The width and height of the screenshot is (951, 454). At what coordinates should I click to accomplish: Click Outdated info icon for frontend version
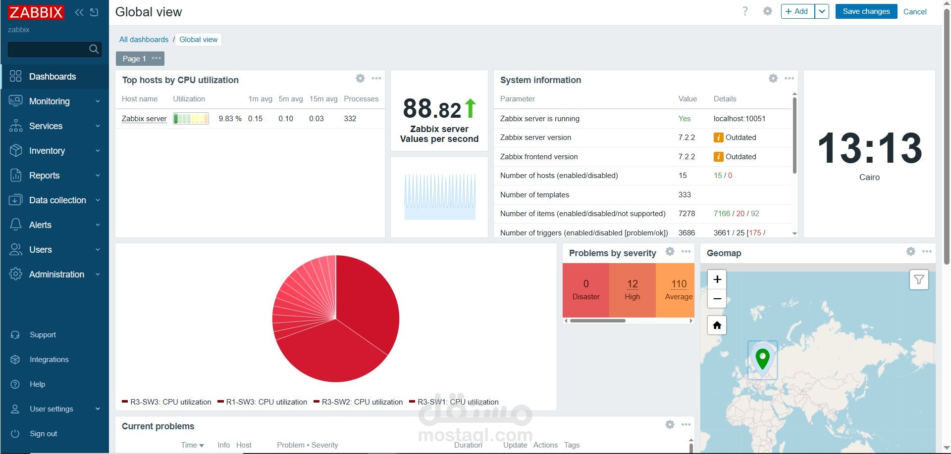coord(718,157)
